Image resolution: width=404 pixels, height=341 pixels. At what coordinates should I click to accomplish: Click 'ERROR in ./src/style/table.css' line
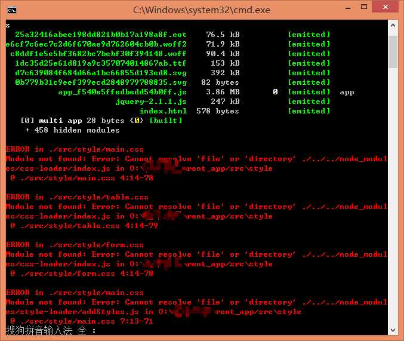tap(77, 197)
